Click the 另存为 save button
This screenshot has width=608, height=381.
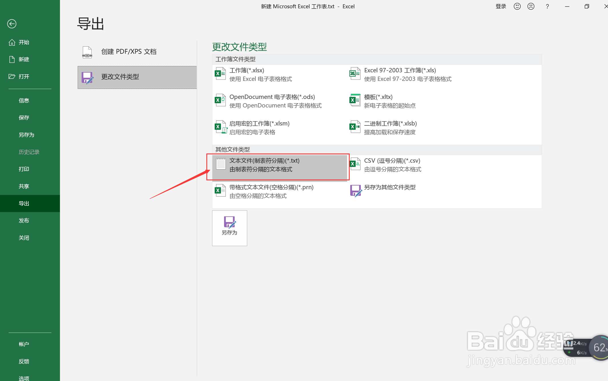(229, 228)
